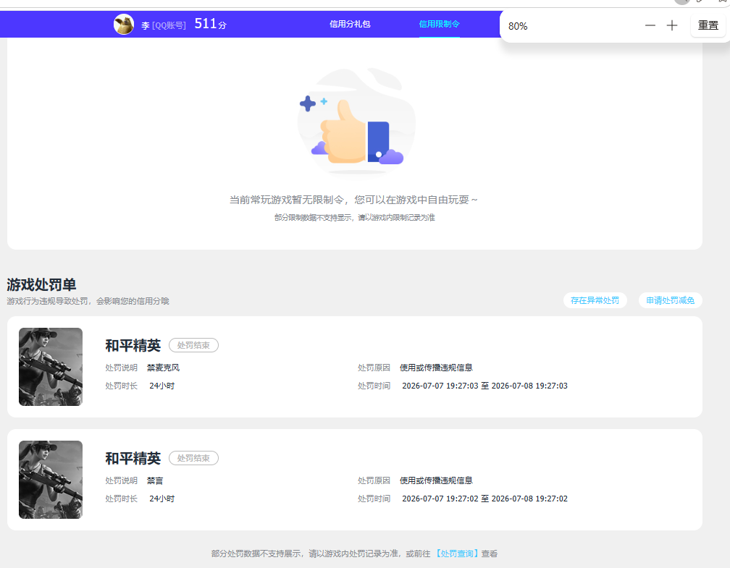Click game thumbnail of 禁言 penalty card

[51, 480]
